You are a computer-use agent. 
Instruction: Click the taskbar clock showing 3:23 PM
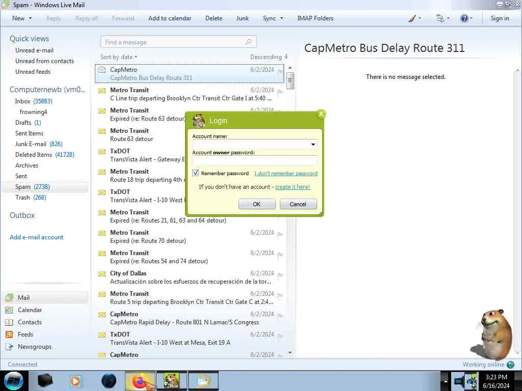point(496,381)
